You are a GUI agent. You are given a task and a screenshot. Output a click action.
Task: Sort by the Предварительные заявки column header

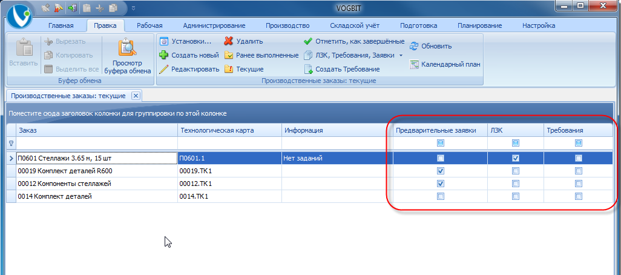[440, 130]
